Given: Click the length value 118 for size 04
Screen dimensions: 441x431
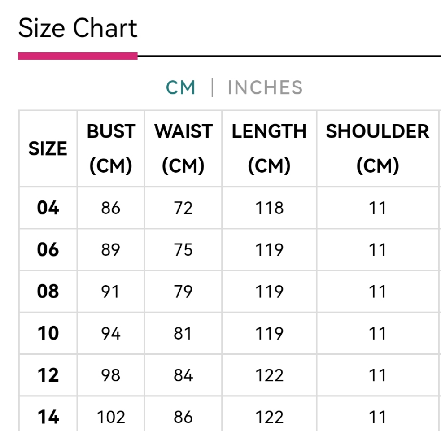Looking at the screenshot, I should click(269, 208).
